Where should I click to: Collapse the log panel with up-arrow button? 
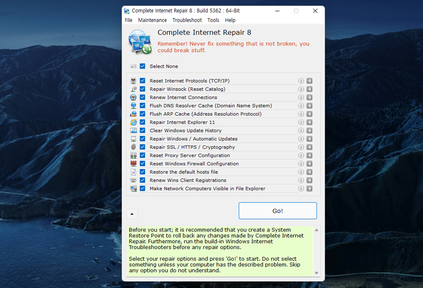pos(132,214)
